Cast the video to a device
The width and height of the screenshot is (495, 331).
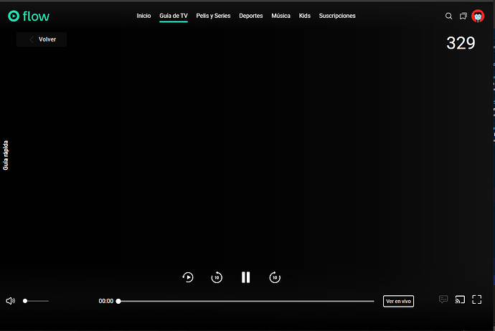[461, 299]
